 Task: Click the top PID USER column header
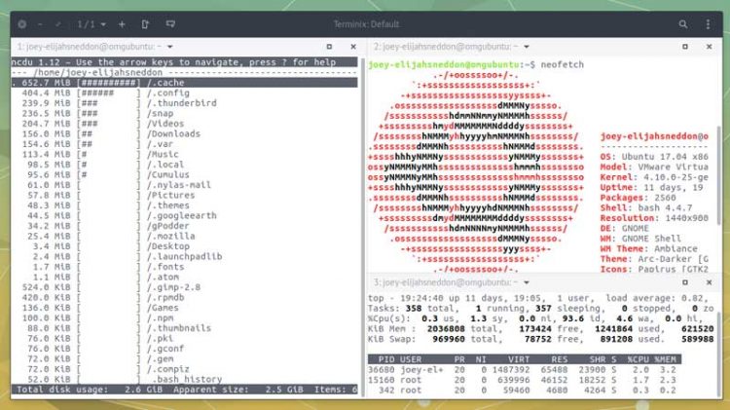525,359
